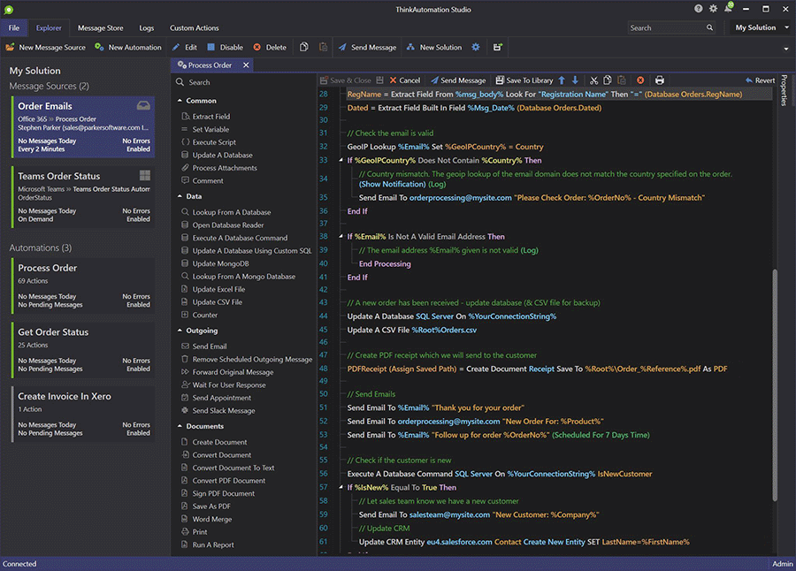Click the code editor vertical scrollbar
Image resolution: width=796 pixels, height=571 pixels.
(775, 384)
